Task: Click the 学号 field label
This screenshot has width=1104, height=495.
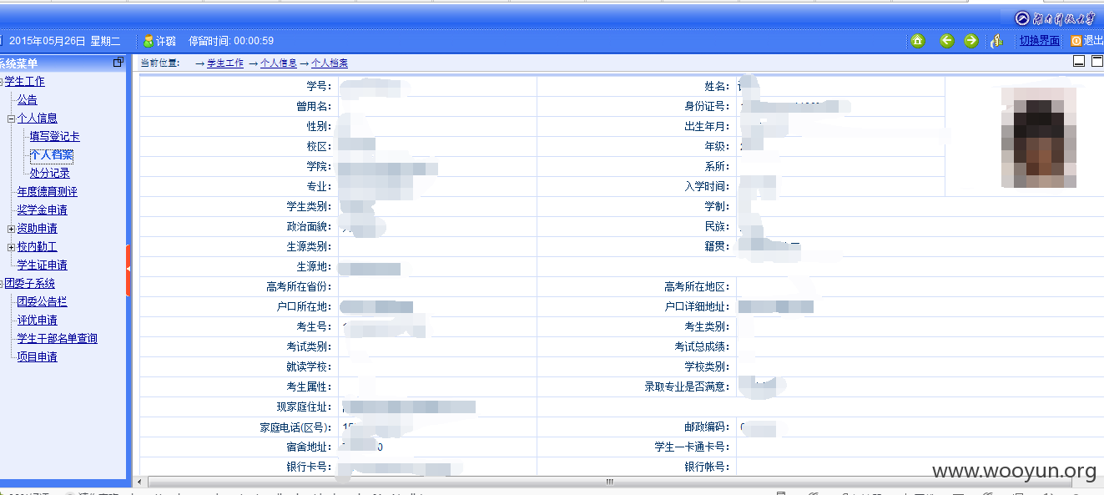Action: point(320,87)
